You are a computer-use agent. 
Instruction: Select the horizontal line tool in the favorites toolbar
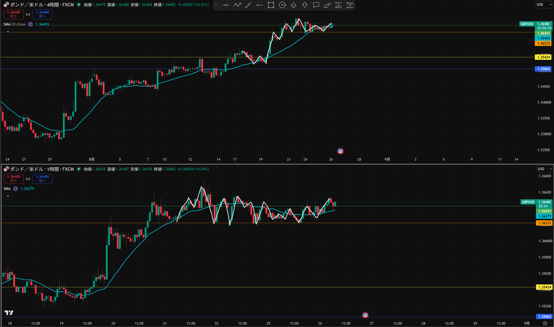[226, 5]
